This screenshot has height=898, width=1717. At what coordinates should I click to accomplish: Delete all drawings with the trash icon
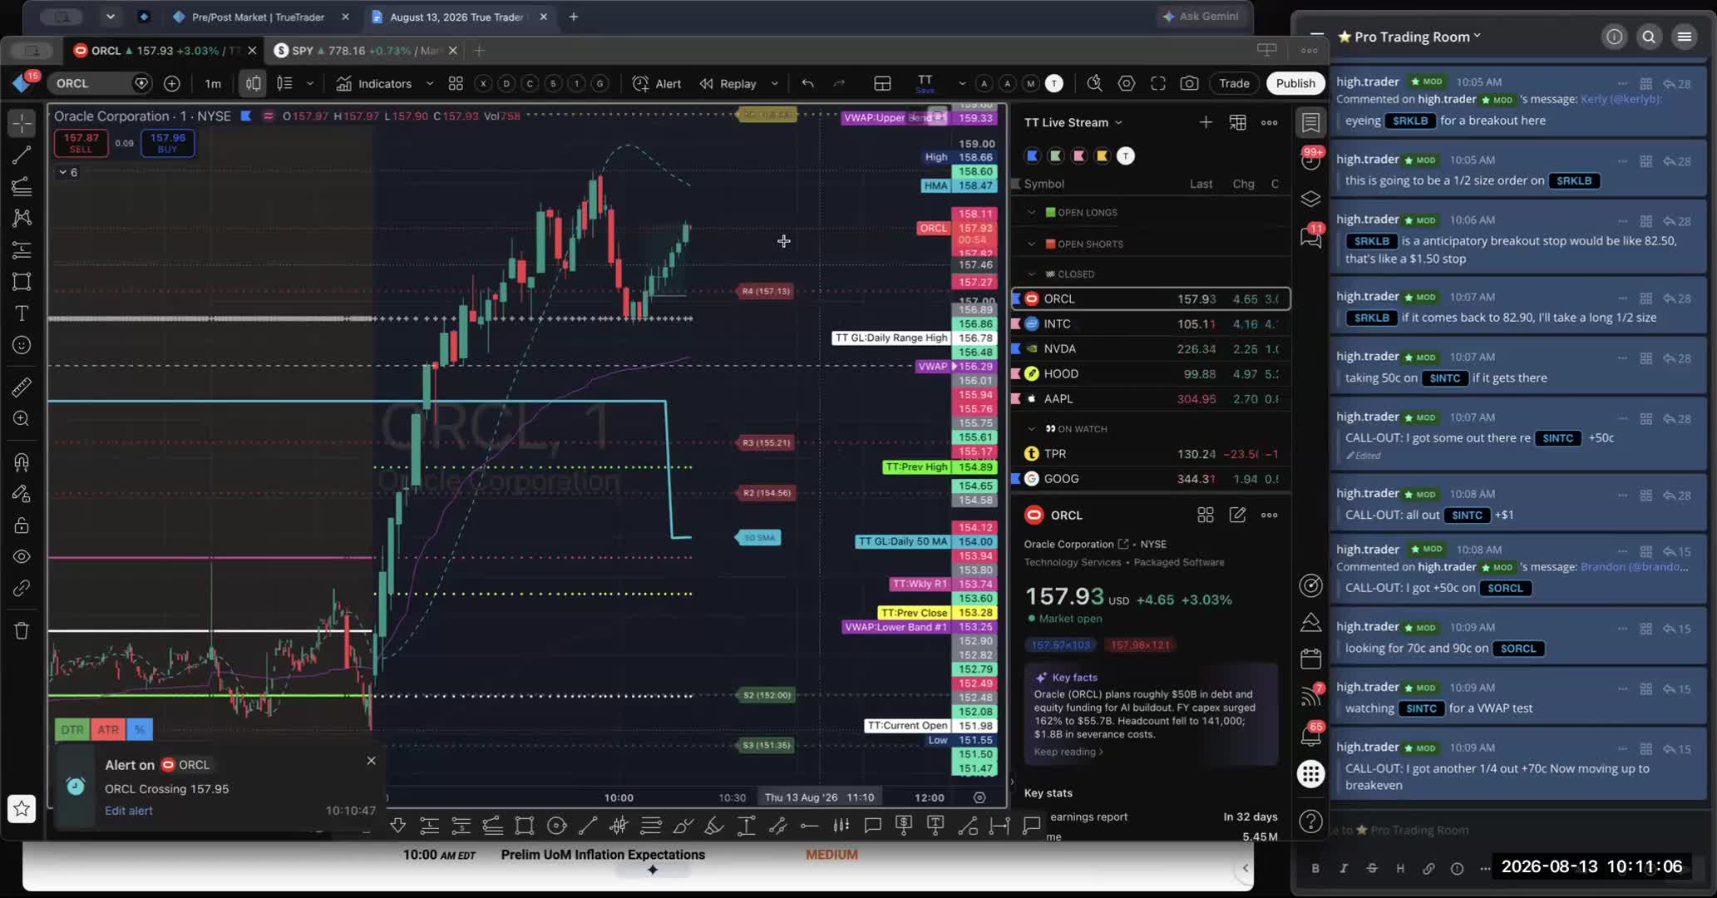[x=22, y=630]
